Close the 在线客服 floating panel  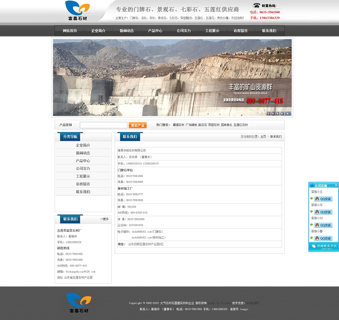pos(336,185)
